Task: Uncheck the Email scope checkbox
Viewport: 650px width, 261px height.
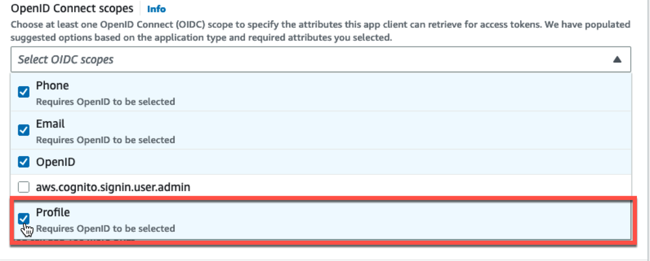Action: [24, 130]
